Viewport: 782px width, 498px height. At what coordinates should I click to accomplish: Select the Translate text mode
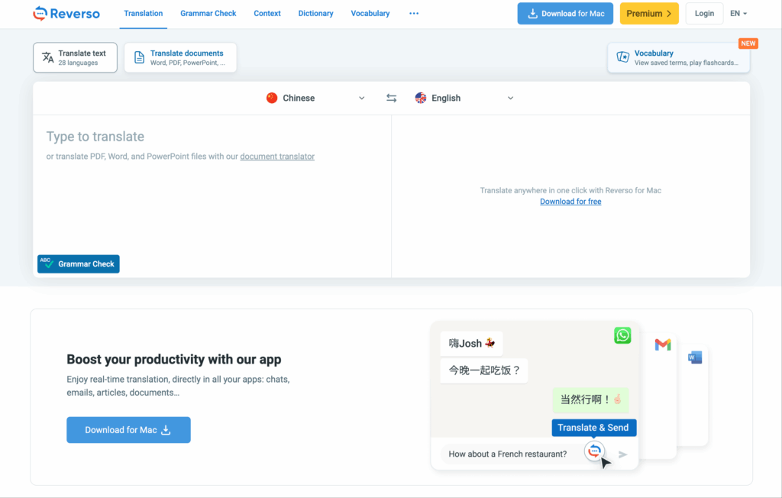pyautogui.click(x=75, y=58)
